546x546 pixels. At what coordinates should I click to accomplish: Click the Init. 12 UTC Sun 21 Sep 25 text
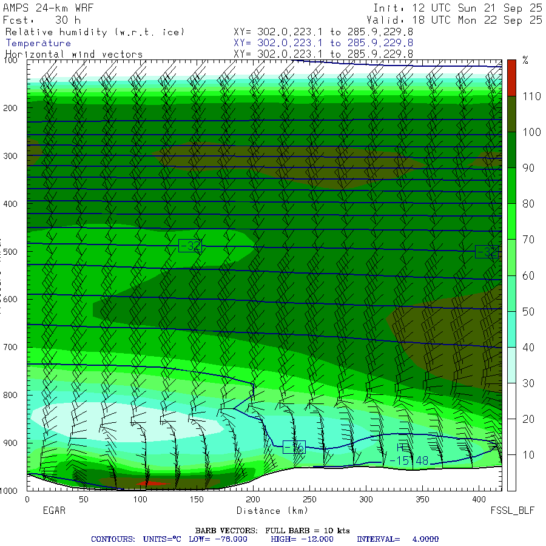pos(457,8)
